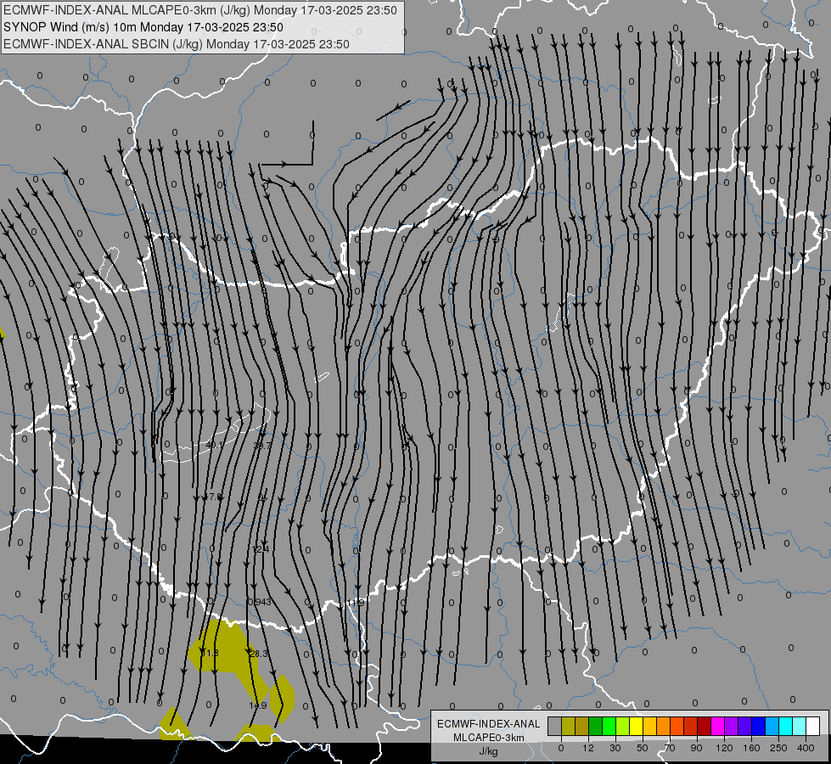Select the olive-yellow swatch beside gray
Viewport: 831px width, 764px height.
568,726
